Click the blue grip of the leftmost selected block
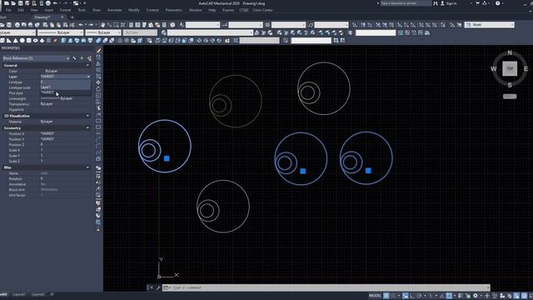 tap(167, 158)
